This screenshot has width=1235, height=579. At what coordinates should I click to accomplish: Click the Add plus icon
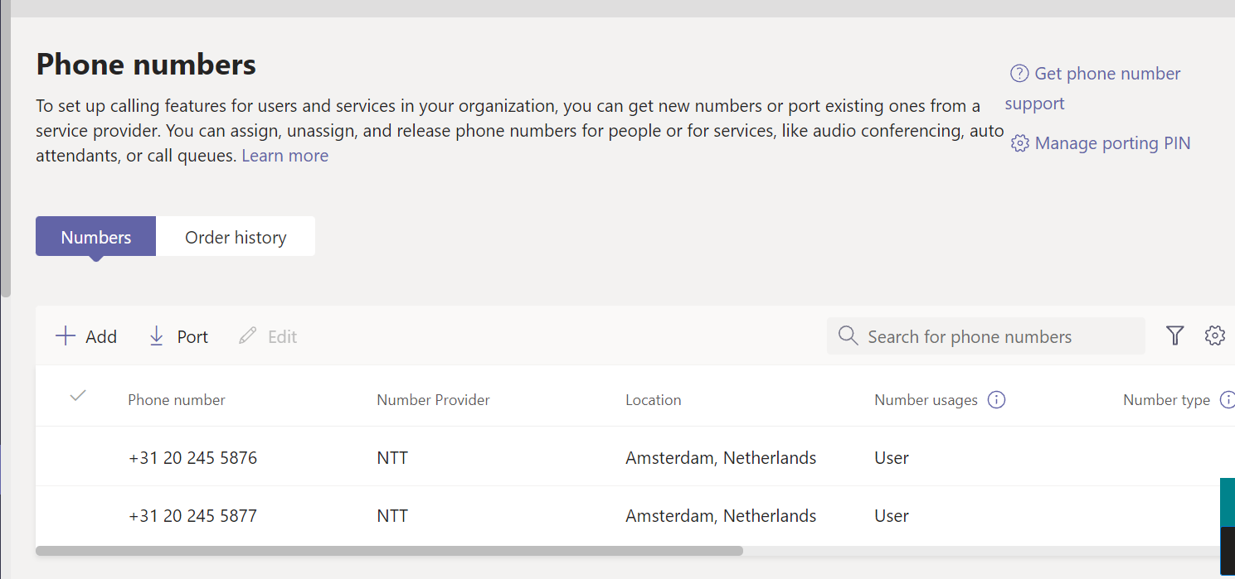coord(65,336)
